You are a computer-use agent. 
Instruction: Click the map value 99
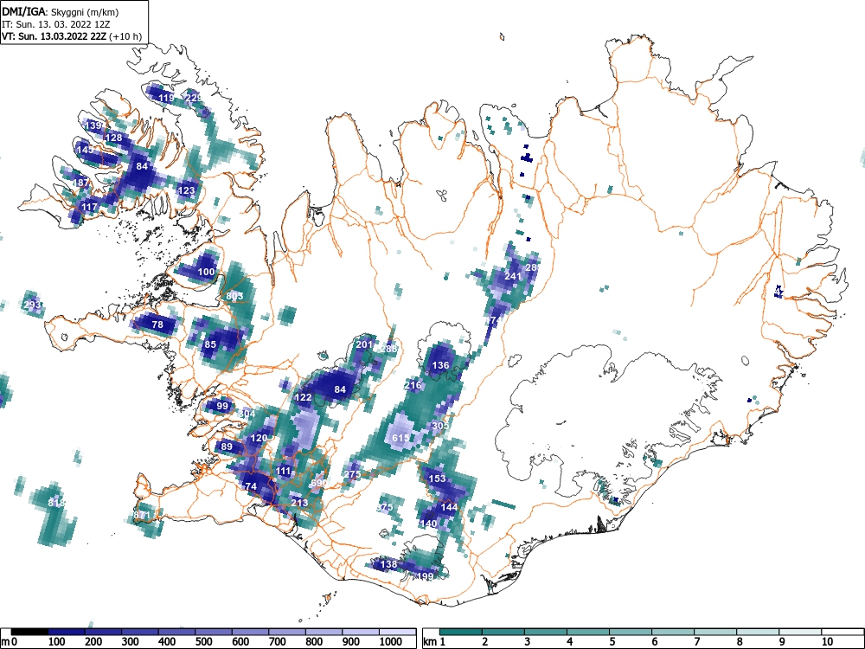tap(222, 406)
